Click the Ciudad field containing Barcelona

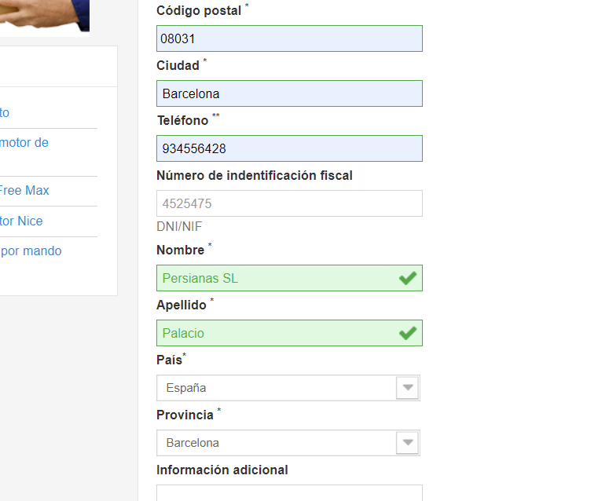(x=289, y=93)
